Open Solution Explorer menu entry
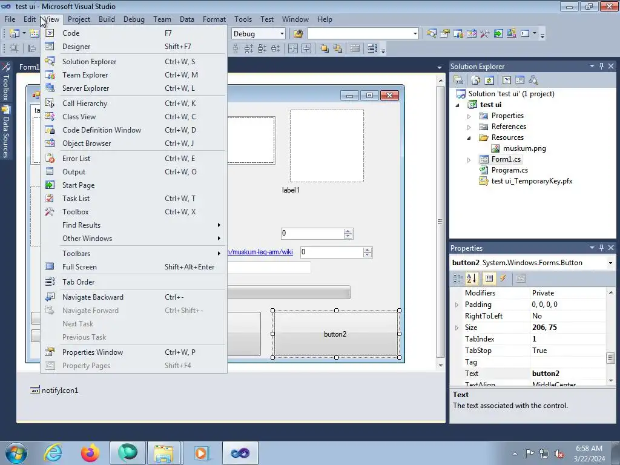The height and width of the screenshot is (465, 620). [x=134, y=62]
